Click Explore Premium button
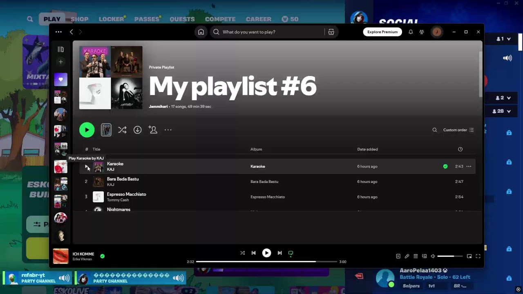The width and height of the screenshot is (523, 294). click(382, 32)
